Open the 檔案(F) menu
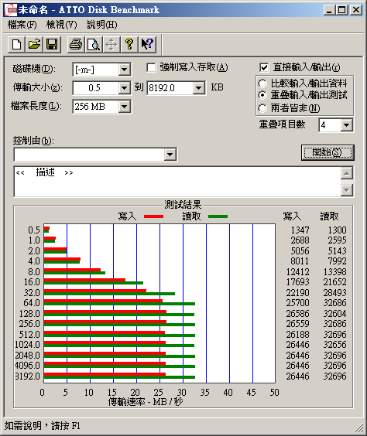This screenshot has height=436, width=367. tap(22, 25)
